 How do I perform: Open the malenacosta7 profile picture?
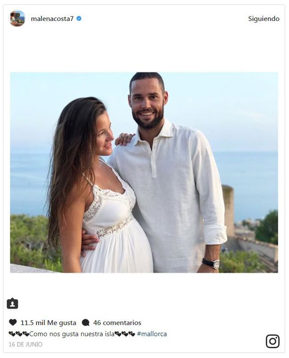[17, 19]
